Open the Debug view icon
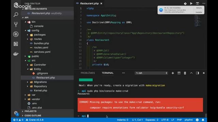 point(16,34)
